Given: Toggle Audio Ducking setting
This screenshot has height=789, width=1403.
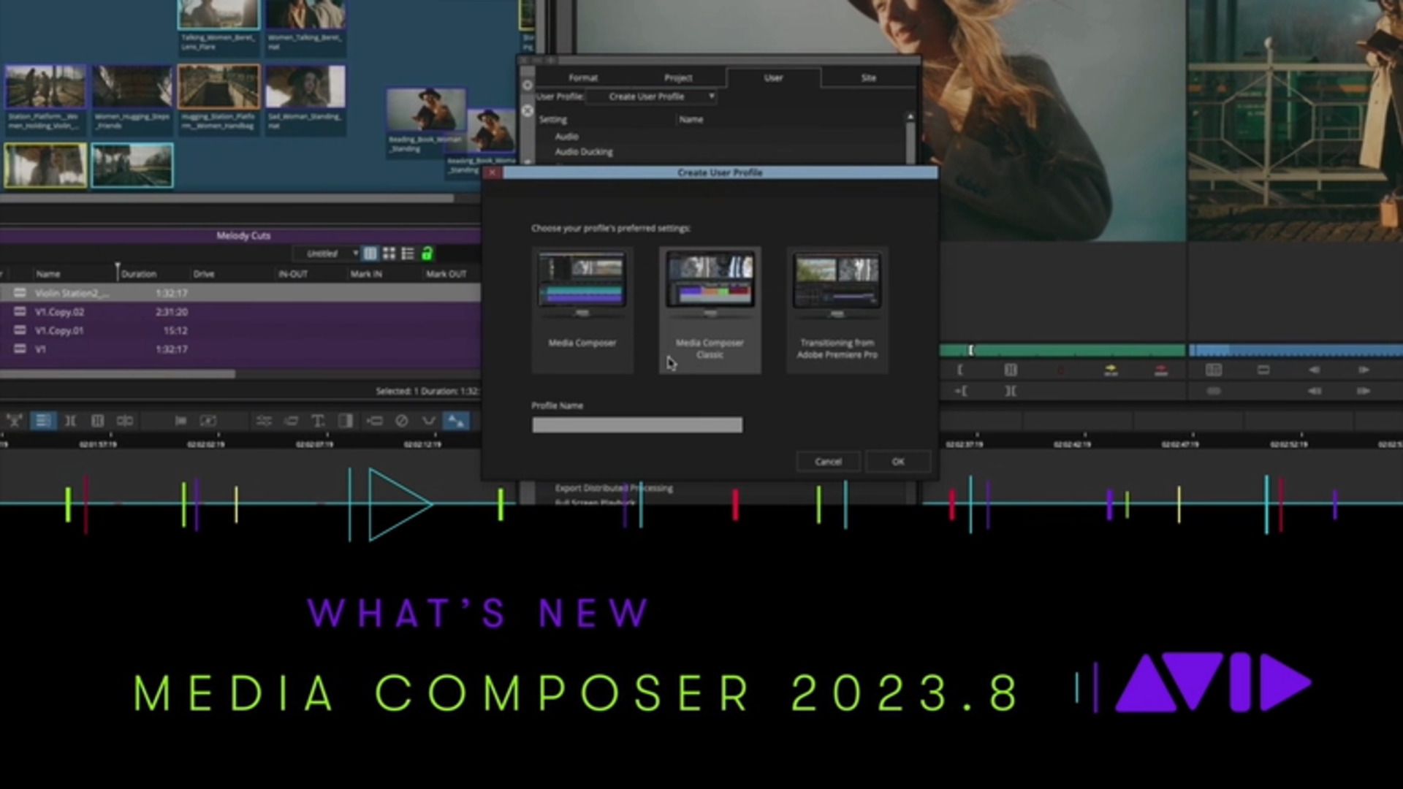Looking at the screenshot, I should coord(585,151).
